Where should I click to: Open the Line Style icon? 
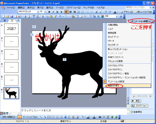pos(100,117)
